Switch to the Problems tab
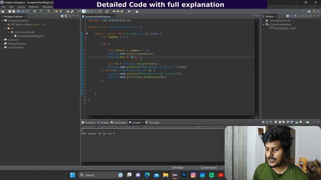 88,122
